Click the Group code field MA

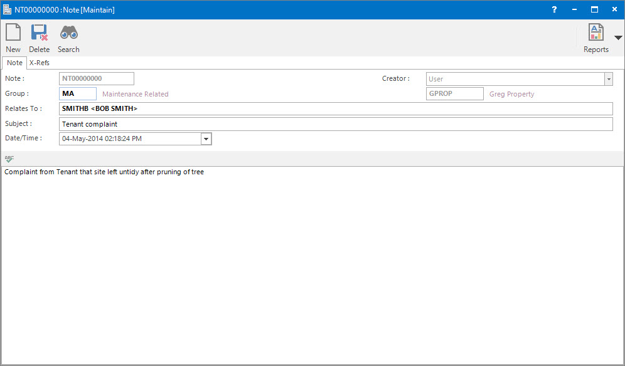[78, 94]
